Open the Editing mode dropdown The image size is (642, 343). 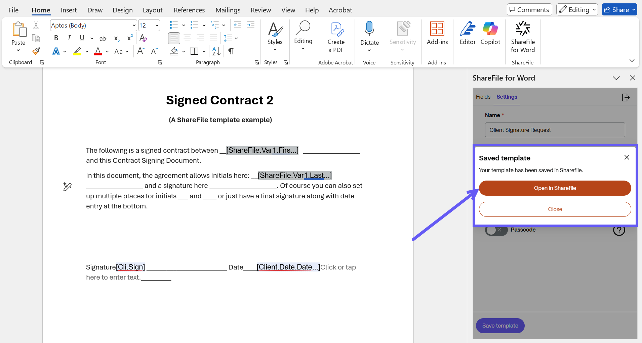pyautogui.click(x=577, y=10)
